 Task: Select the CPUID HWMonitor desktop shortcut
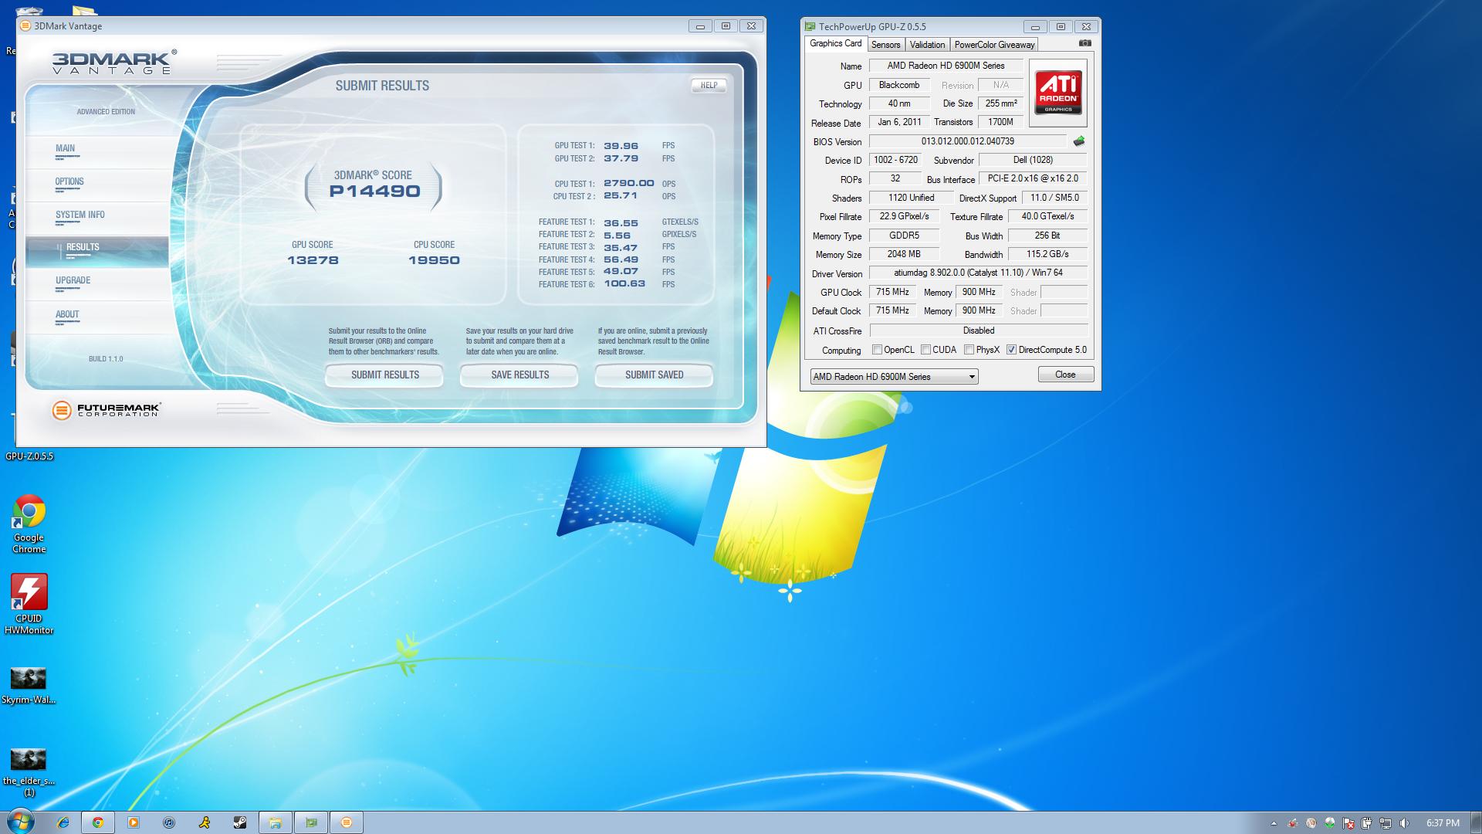pyautogui.click(x=29, y=605)
